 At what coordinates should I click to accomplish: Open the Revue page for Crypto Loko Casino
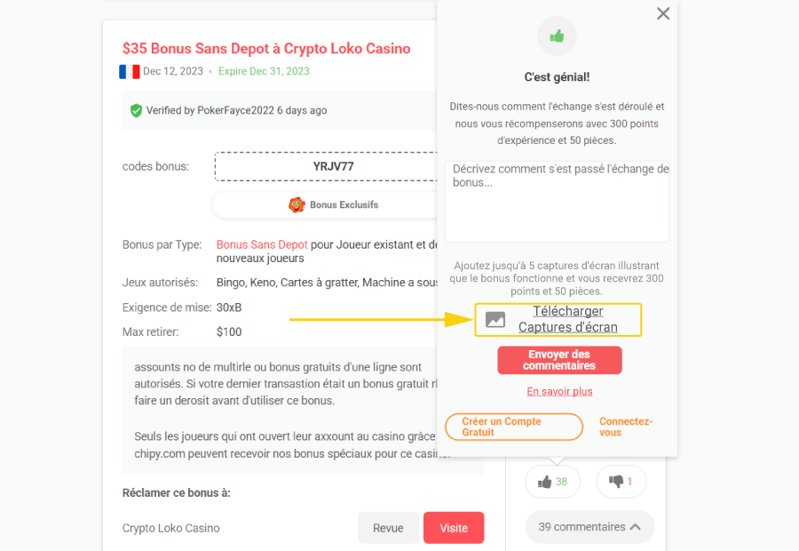(x=388, y=527)
